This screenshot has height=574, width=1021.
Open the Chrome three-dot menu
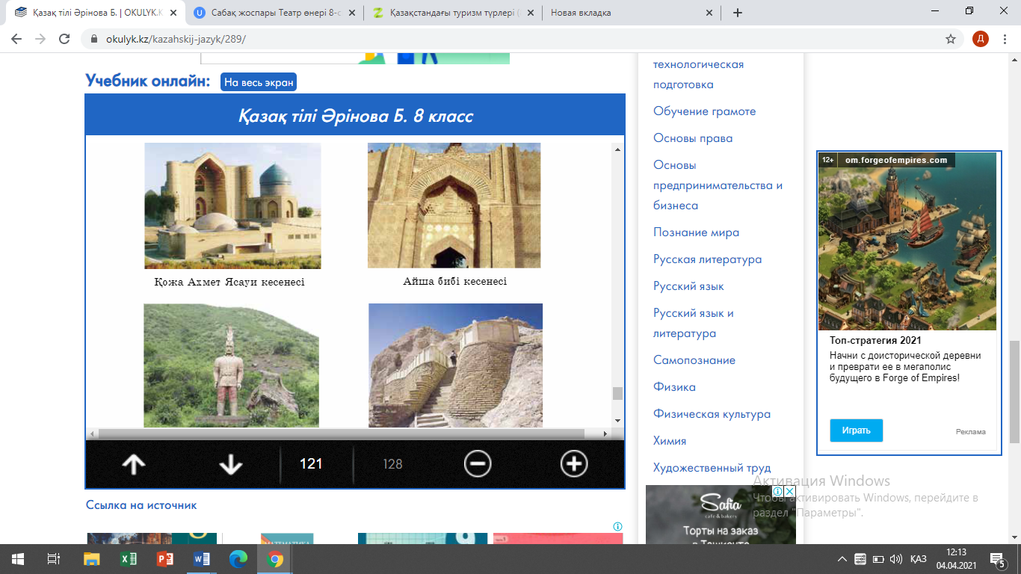click(x=1006, y=39)
